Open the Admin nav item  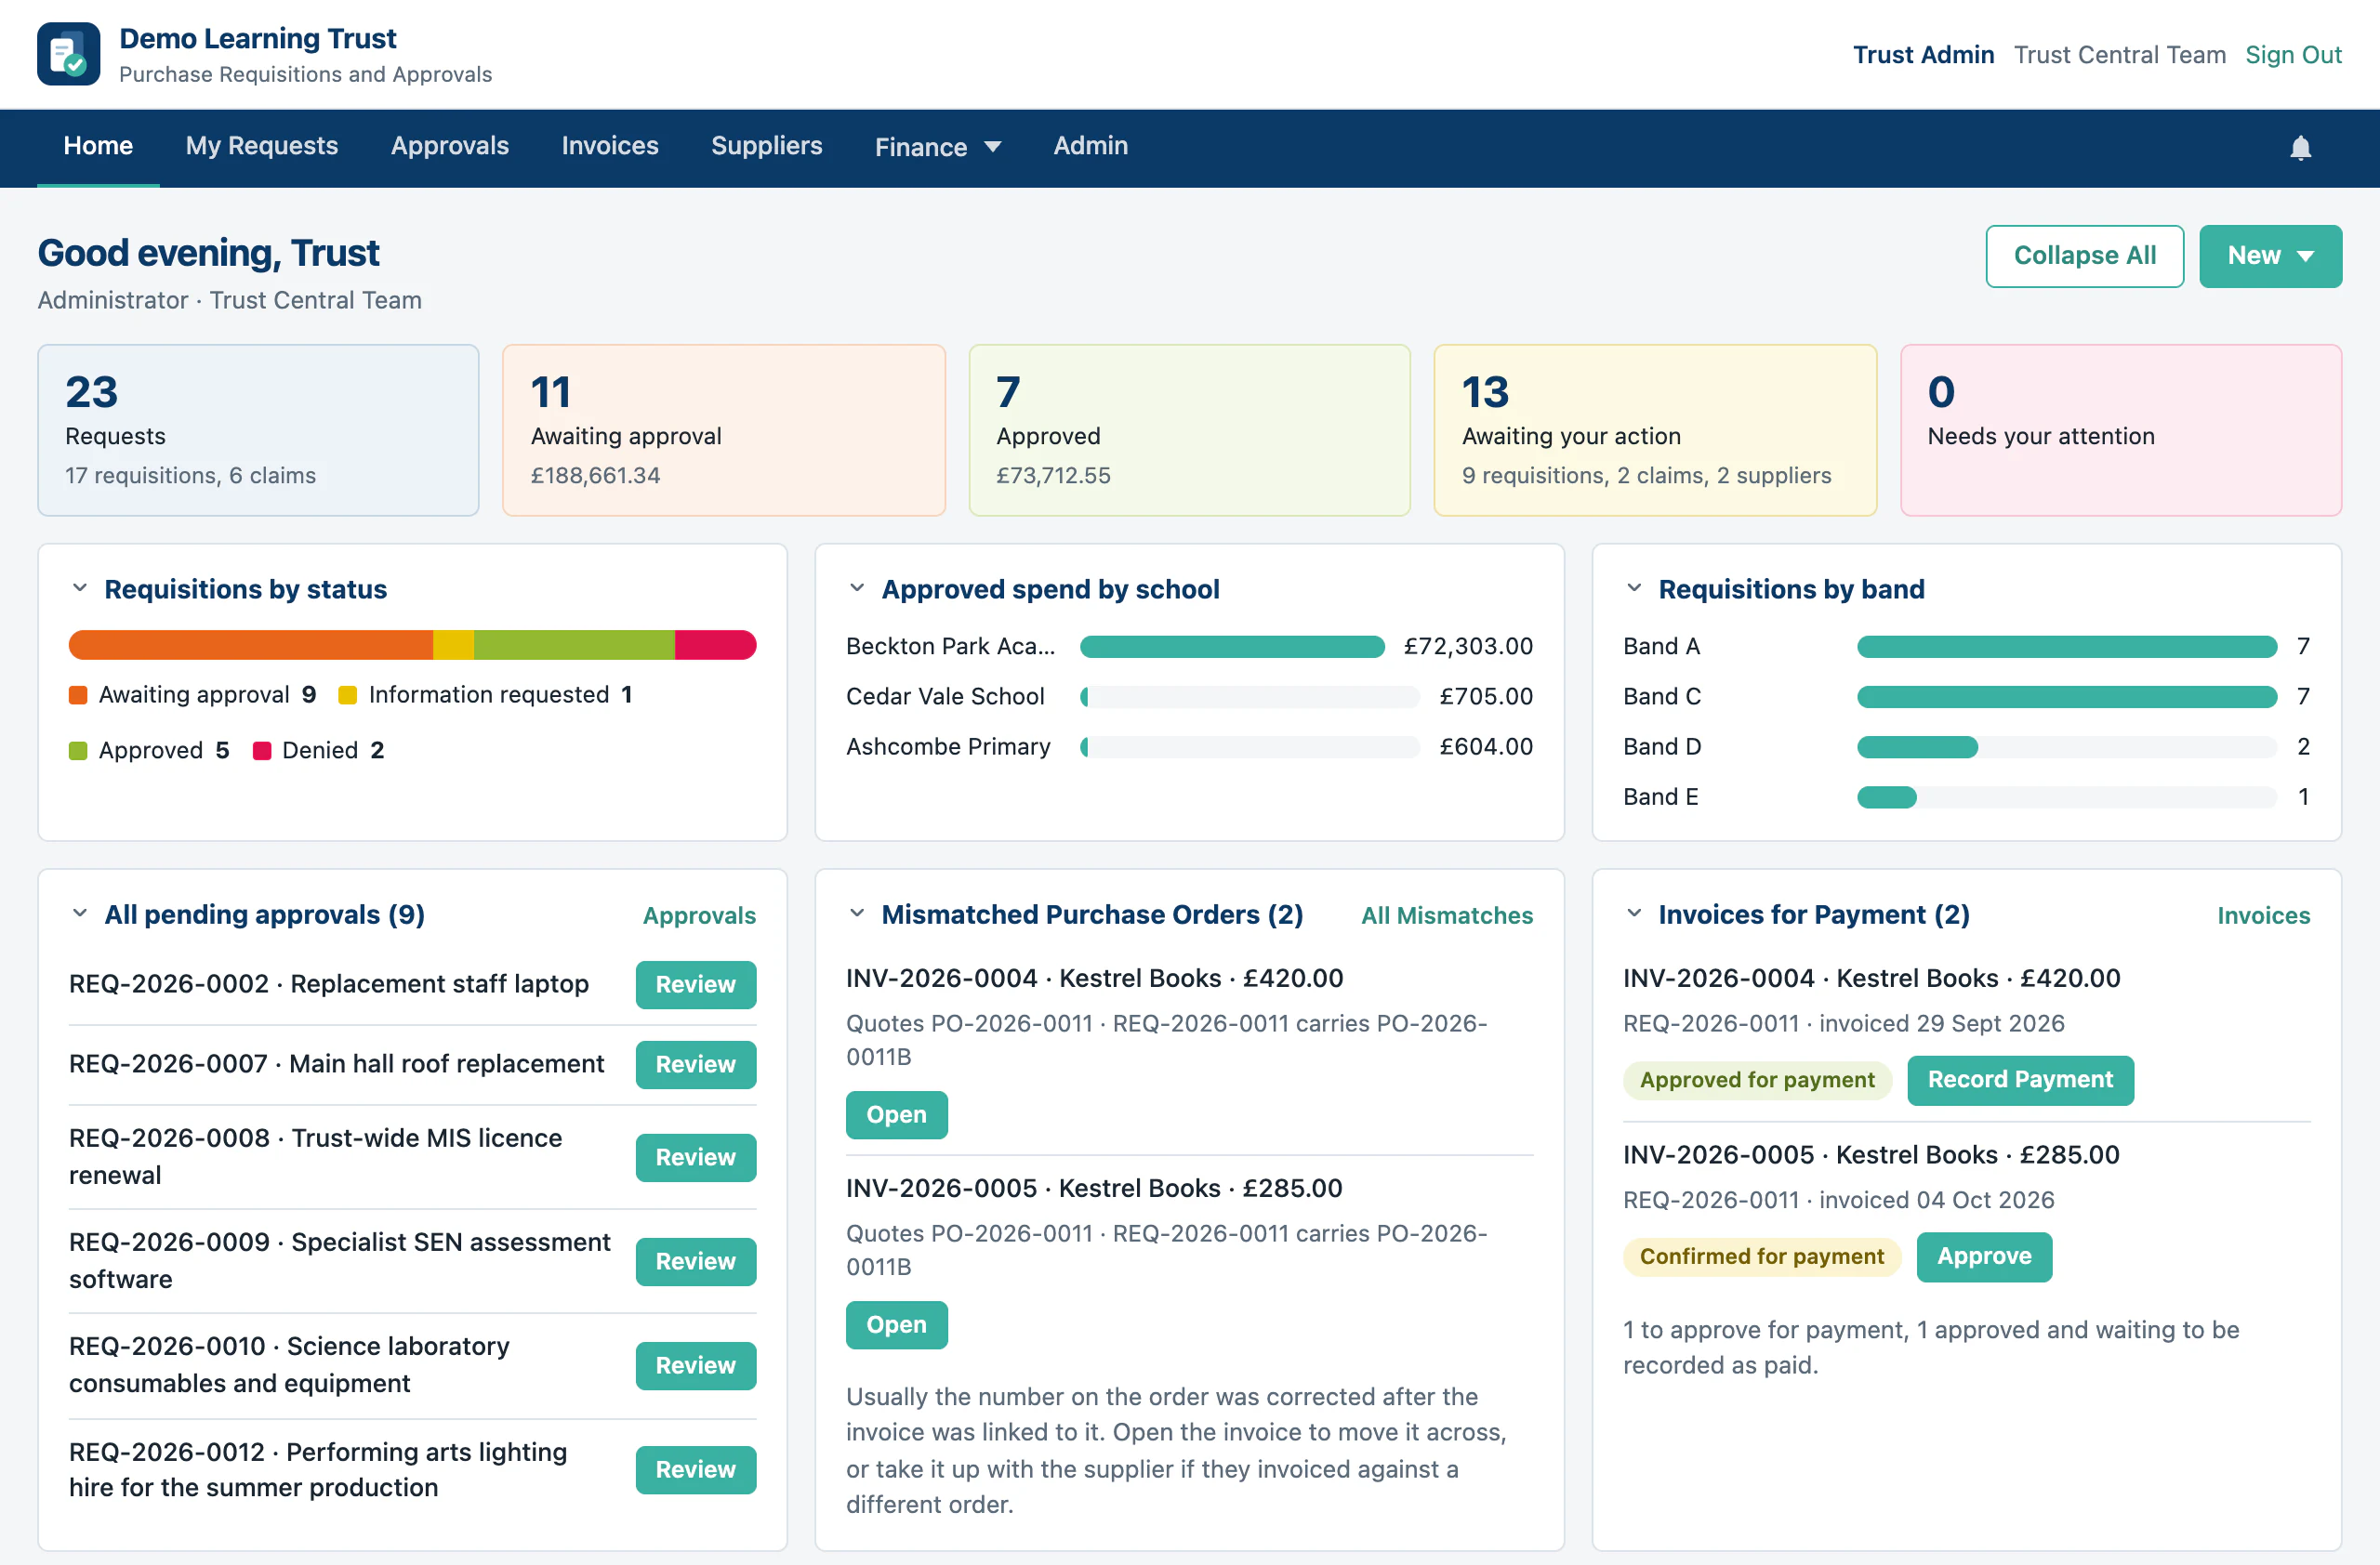[1091, 146]
